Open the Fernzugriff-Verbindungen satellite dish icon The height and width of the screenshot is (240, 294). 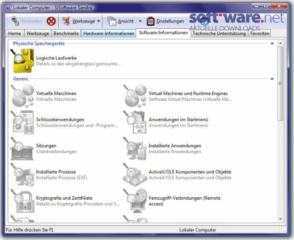135,201
